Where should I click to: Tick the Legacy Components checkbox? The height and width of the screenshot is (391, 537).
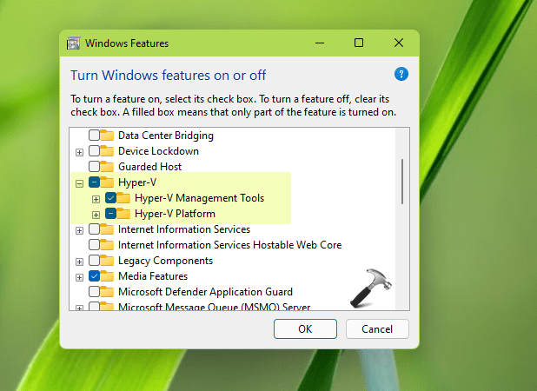94,261
